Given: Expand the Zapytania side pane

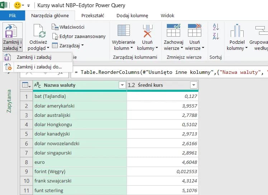Looking at the screenshot, I should [x=10, y=101].
